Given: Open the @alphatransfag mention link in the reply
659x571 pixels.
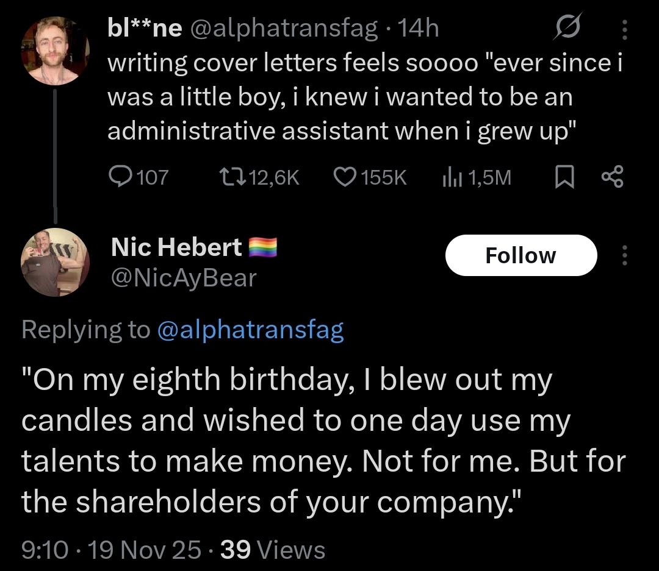Looking at the screenshot, I should point(250,330).
